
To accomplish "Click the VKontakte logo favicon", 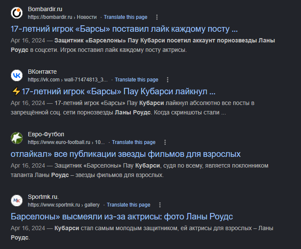I will click(17, 75).
